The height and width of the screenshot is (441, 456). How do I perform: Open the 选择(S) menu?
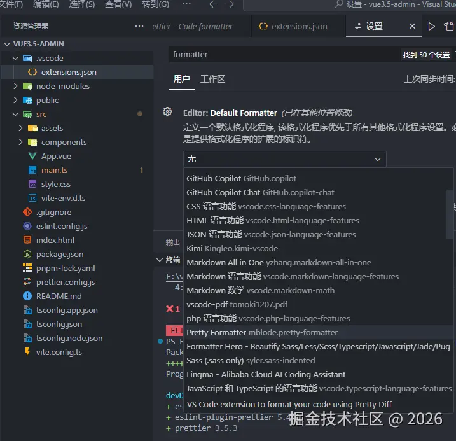(81, 4)
